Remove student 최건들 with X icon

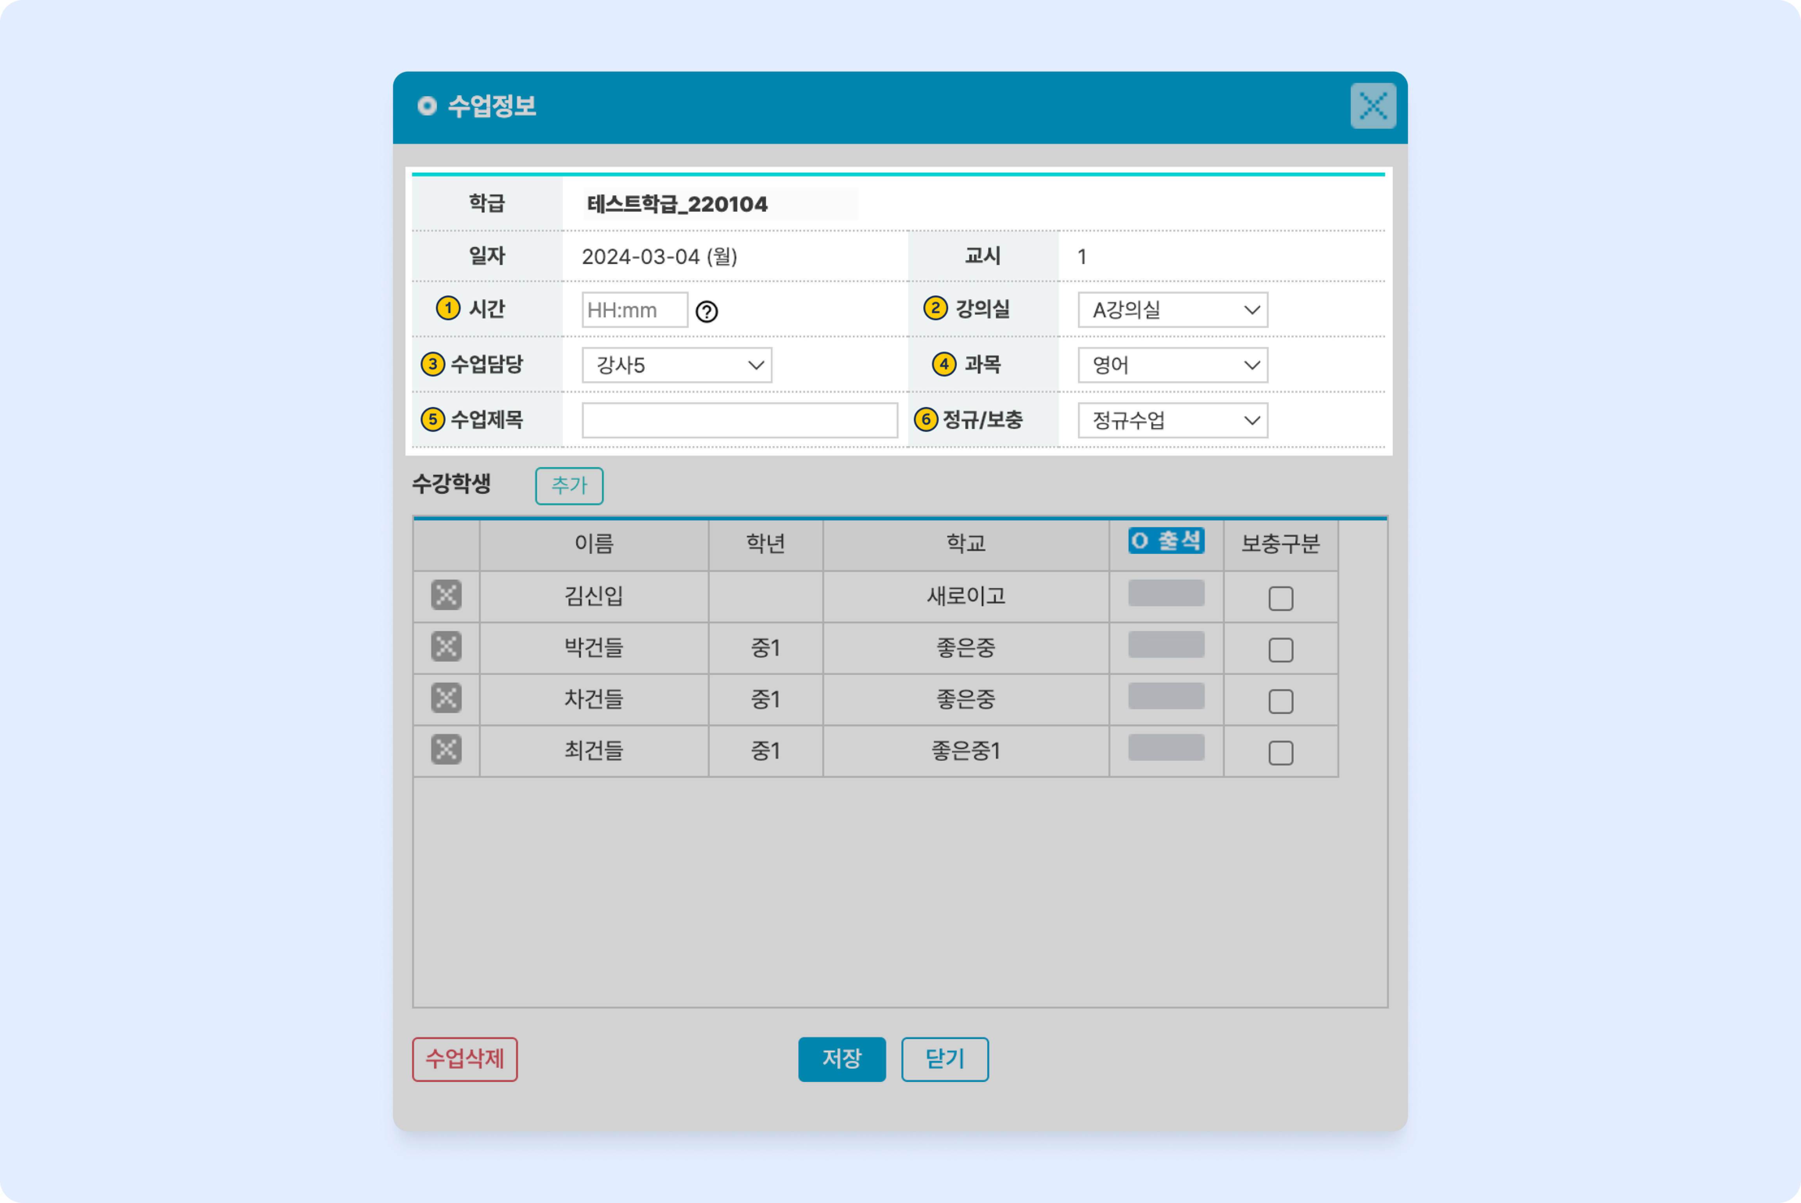[x=446, y=750]
